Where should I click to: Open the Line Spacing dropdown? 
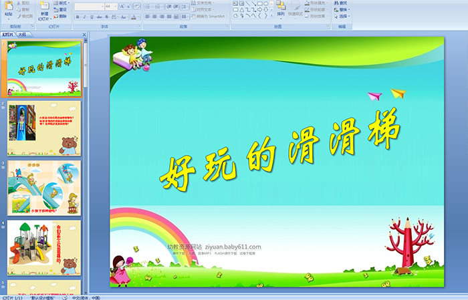click(x=185, y=7)
